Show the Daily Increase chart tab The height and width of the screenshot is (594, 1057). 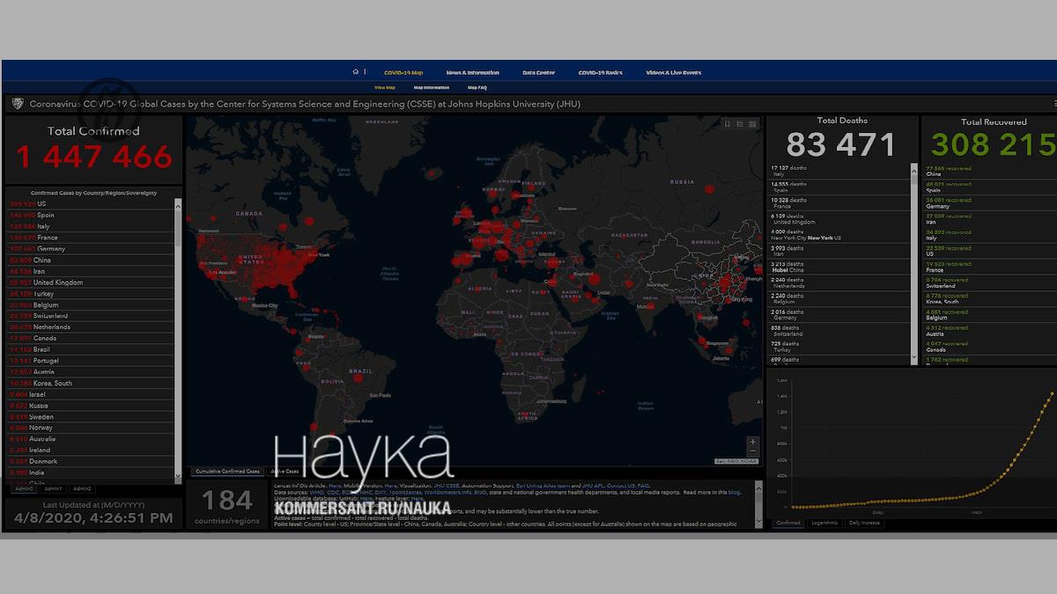coord(866,523)
